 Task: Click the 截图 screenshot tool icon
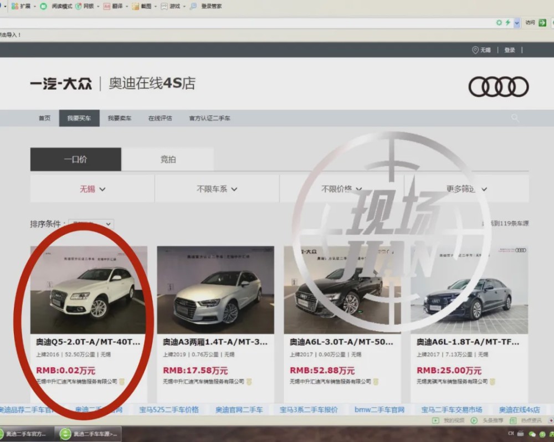click(135, 6)
